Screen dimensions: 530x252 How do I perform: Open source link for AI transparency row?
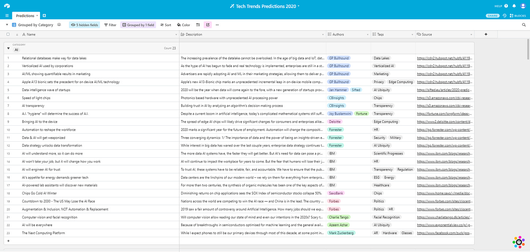[444, 106]
